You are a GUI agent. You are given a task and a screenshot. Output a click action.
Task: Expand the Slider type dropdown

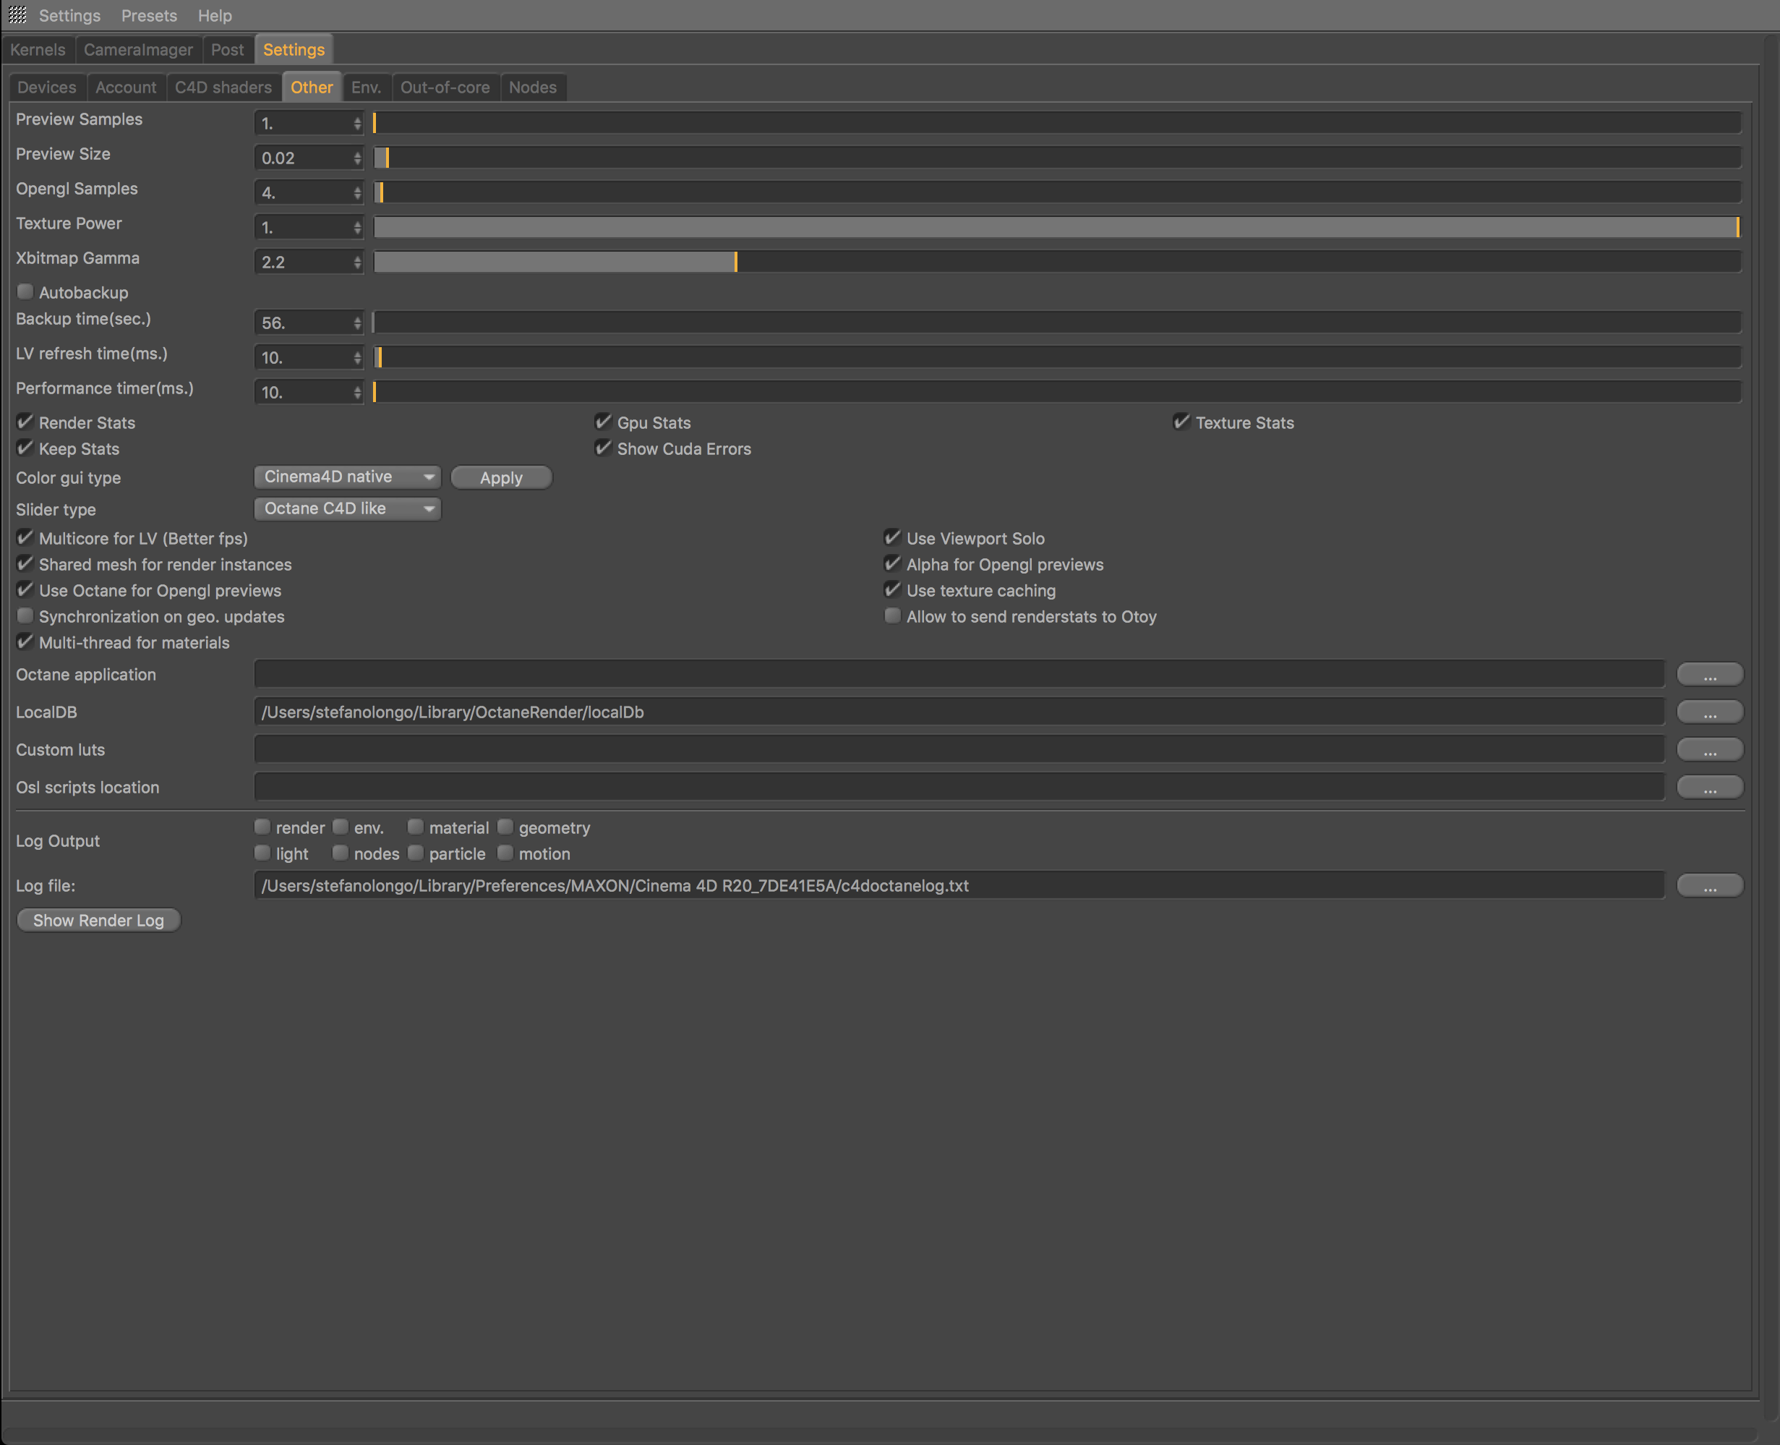(x=347, y=508)
